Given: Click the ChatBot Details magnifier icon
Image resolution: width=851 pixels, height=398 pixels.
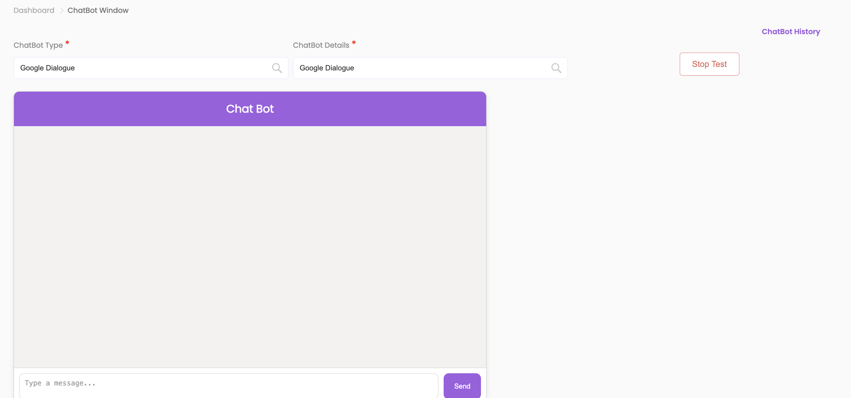Looking at the screenshot, I should click(x=556, y=68).
